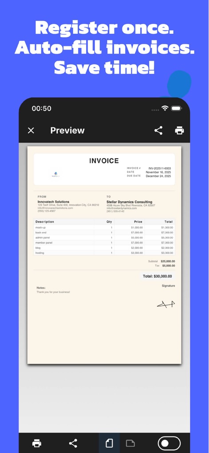This screenshot has height=453, width=209.
Task: Toggle the switch in bottom toolbar
Action: tap(169, 443)
